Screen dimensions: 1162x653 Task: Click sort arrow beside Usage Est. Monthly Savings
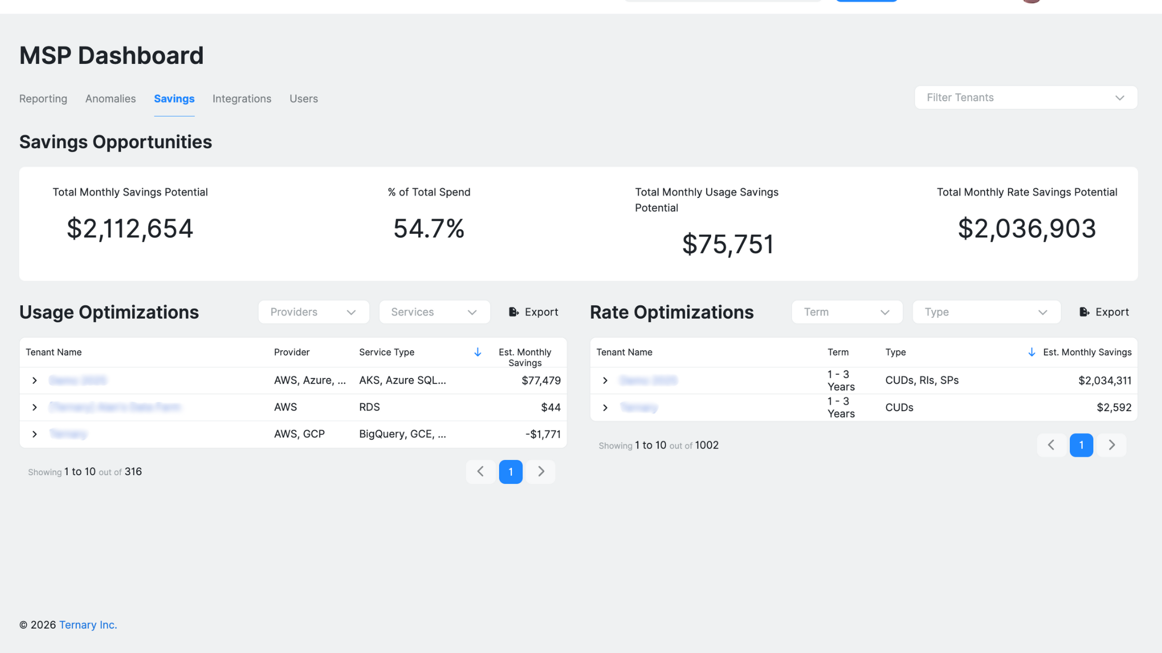click(x=478, y=352)
